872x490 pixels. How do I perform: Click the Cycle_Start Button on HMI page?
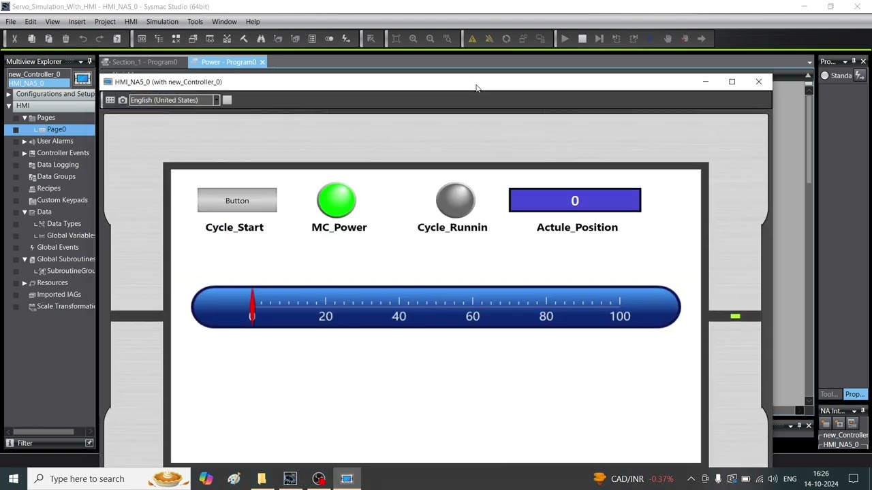click(237, 200)
